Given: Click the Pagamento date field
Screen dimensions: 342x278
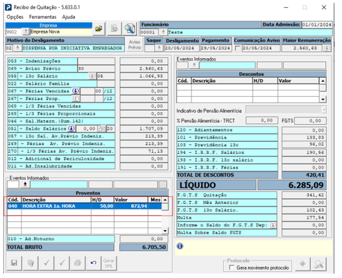Looking at the screenshot, I should pos(215,48).
